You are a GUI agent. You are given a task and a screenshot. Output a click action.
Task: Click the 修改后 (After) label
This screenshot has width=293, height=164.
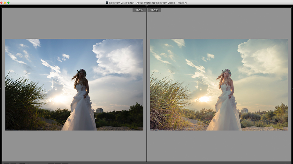(154, 10)
